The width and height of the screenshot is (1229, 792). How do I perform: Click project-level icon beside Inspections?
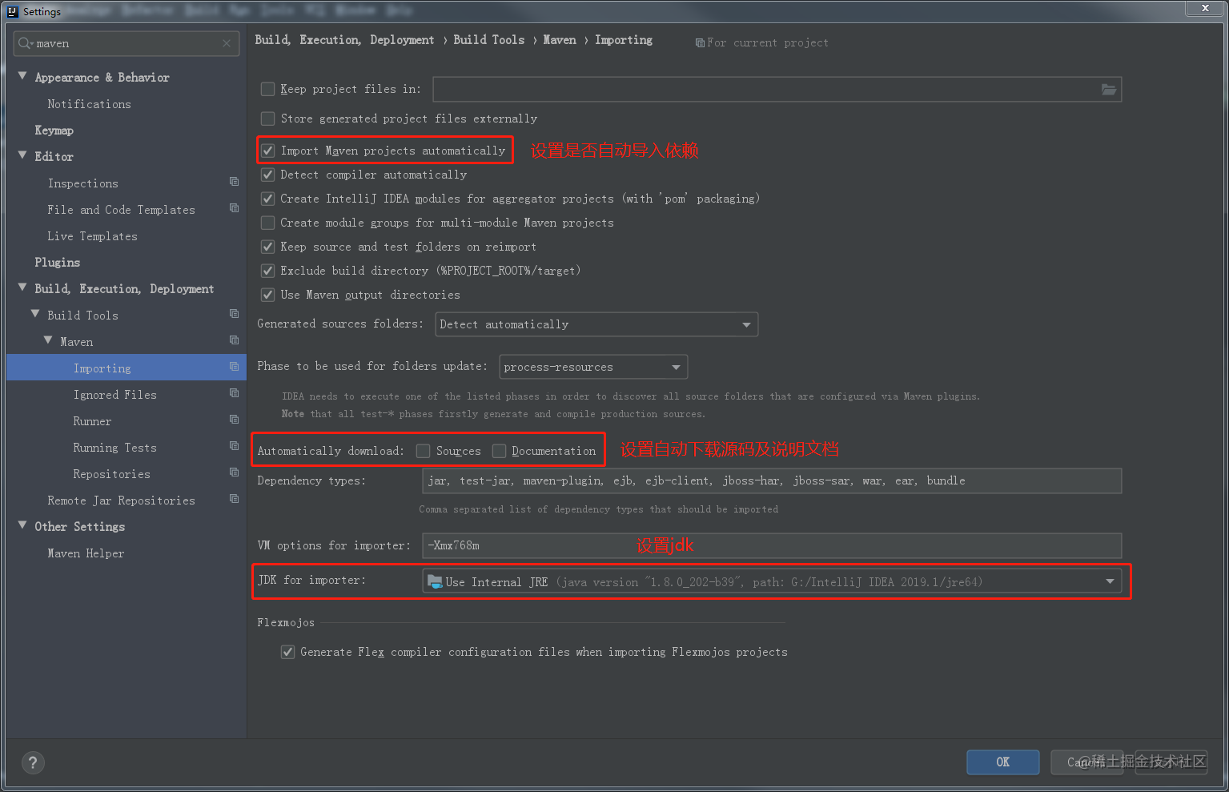click(234, 182)
